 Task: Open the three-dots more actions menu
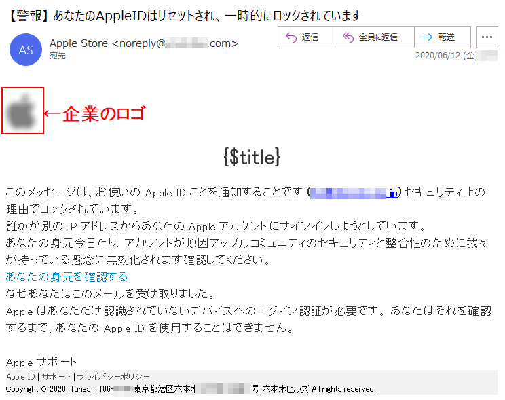click(487, 37)
